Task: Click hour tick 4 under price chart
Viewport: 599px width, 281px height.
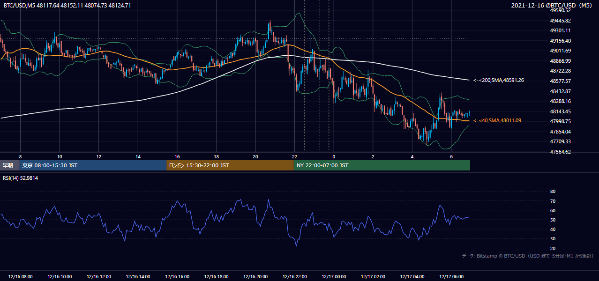Action: (412, 156)
